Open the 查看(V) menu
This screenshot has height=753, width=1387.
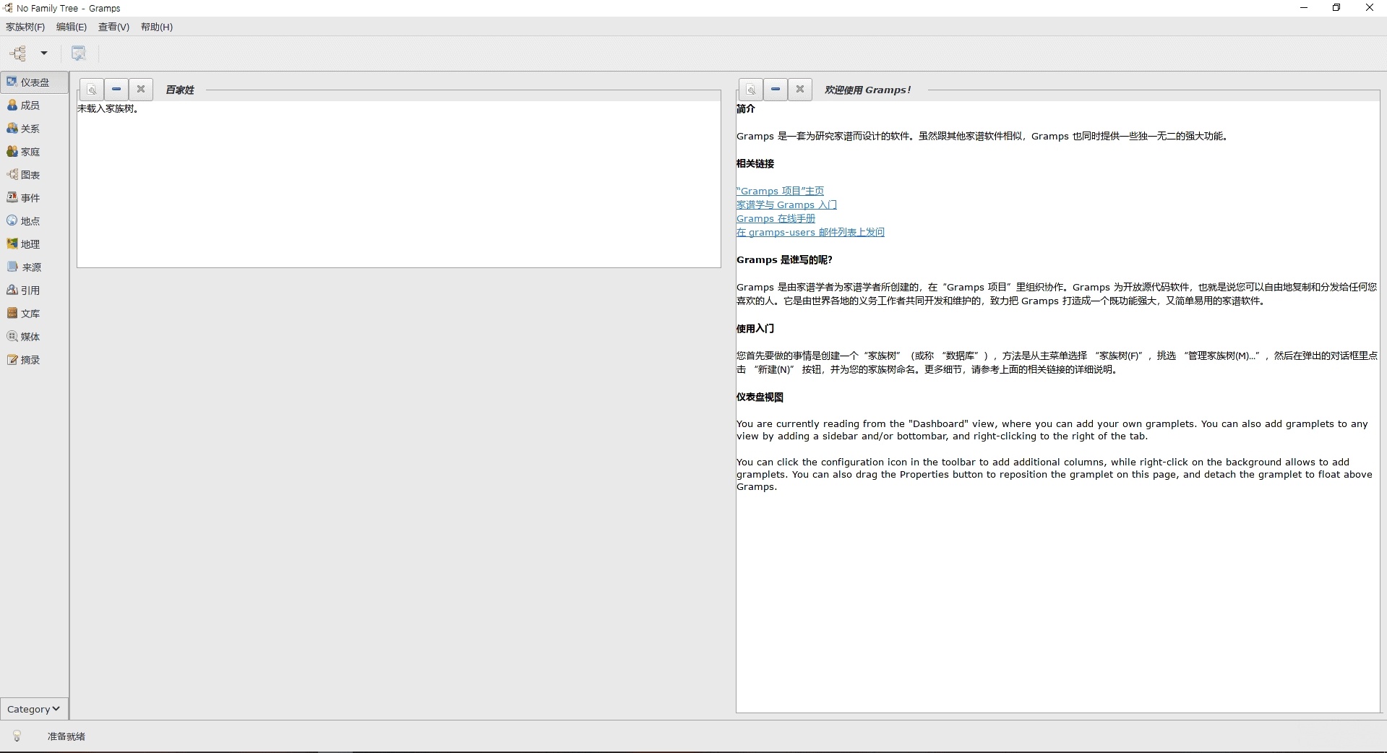click(113, 27)
